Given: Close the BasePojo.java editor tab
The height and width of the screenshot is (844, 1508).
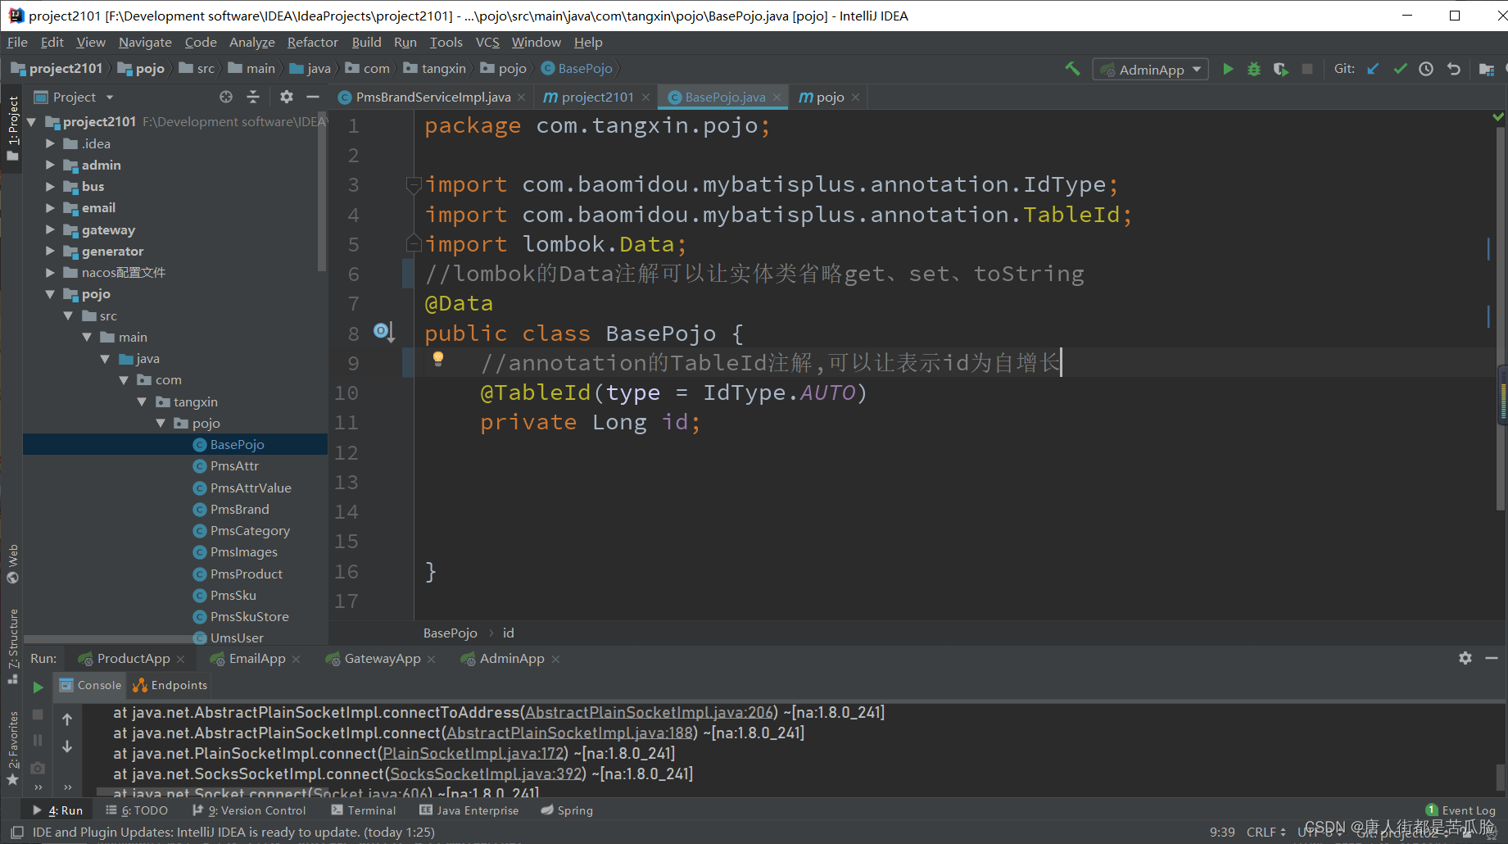Looking at the screenshot, I should coord(777,97).
